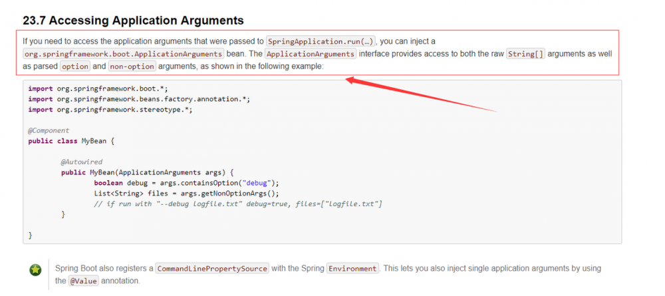Image resolution: width=665 pixels, height=296 pixels.
Task: Click the line "List<String> files = args.getNonOptionArgs();"
Action: [187, 194]
